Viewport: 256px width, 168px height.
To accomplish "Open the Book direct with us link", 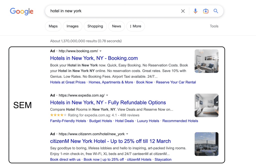I will [65, 160].
